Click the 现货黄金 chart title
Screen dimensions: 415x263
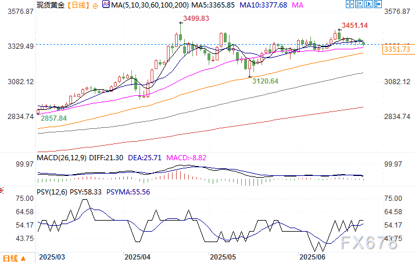tap(50, 5)
